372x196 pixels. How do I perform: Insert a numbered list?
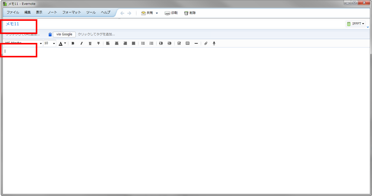click(151, 43)
